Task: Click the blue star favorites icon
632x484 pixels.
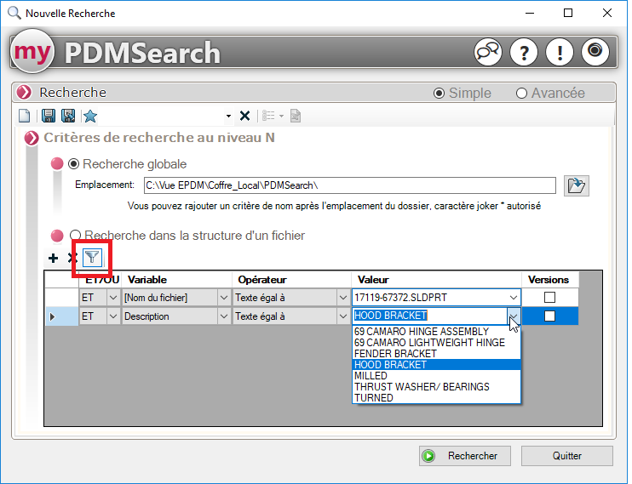Action: (x=89, y=116)
